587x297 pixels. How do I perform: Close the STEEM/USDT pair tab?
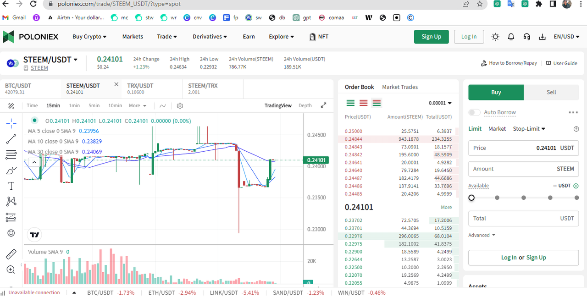116,84
